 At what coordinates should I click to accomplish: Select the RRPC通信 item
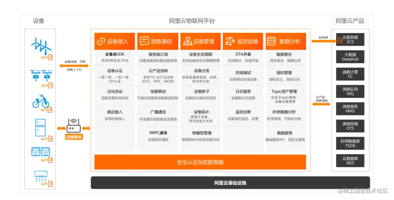coord(158,133)
